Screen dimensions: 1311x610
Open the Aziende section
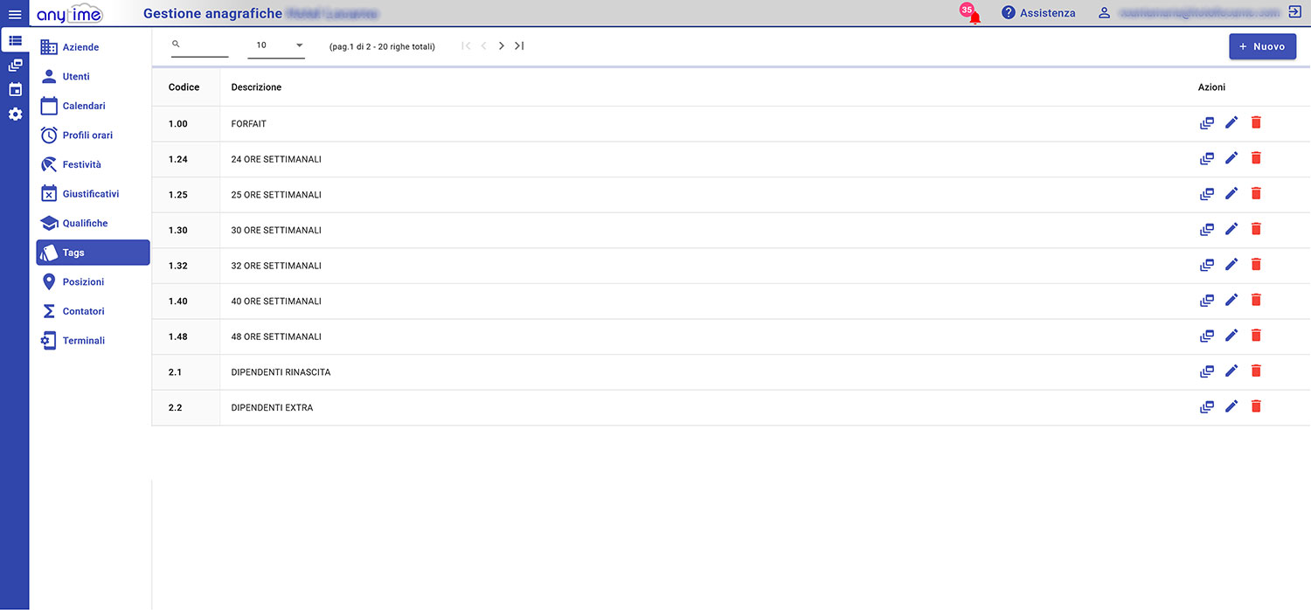point(80,47)
